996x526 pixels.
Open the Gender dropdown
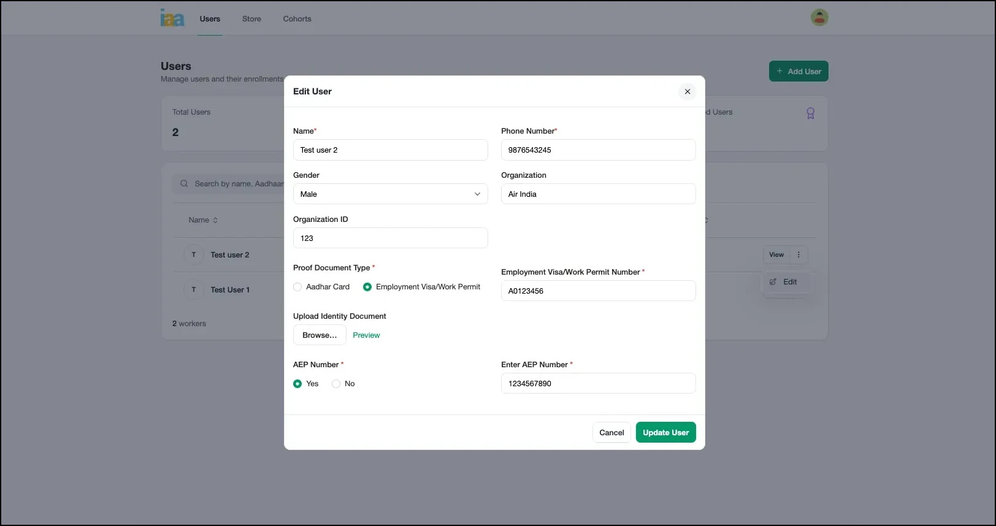(390, 194)
